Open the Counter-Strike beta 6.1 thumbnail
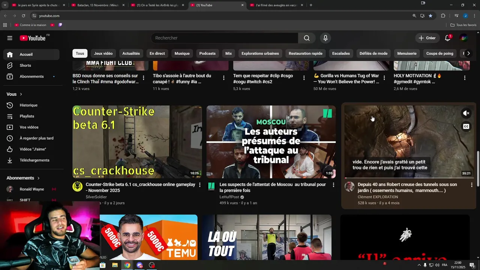This screenshot has height=270, width=480. pos(137,142)
